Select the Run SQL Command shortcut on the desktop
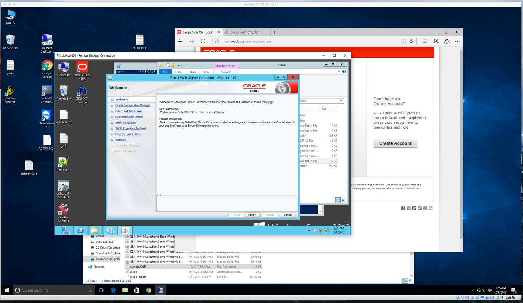523x303 pixels. coord(47,95)
